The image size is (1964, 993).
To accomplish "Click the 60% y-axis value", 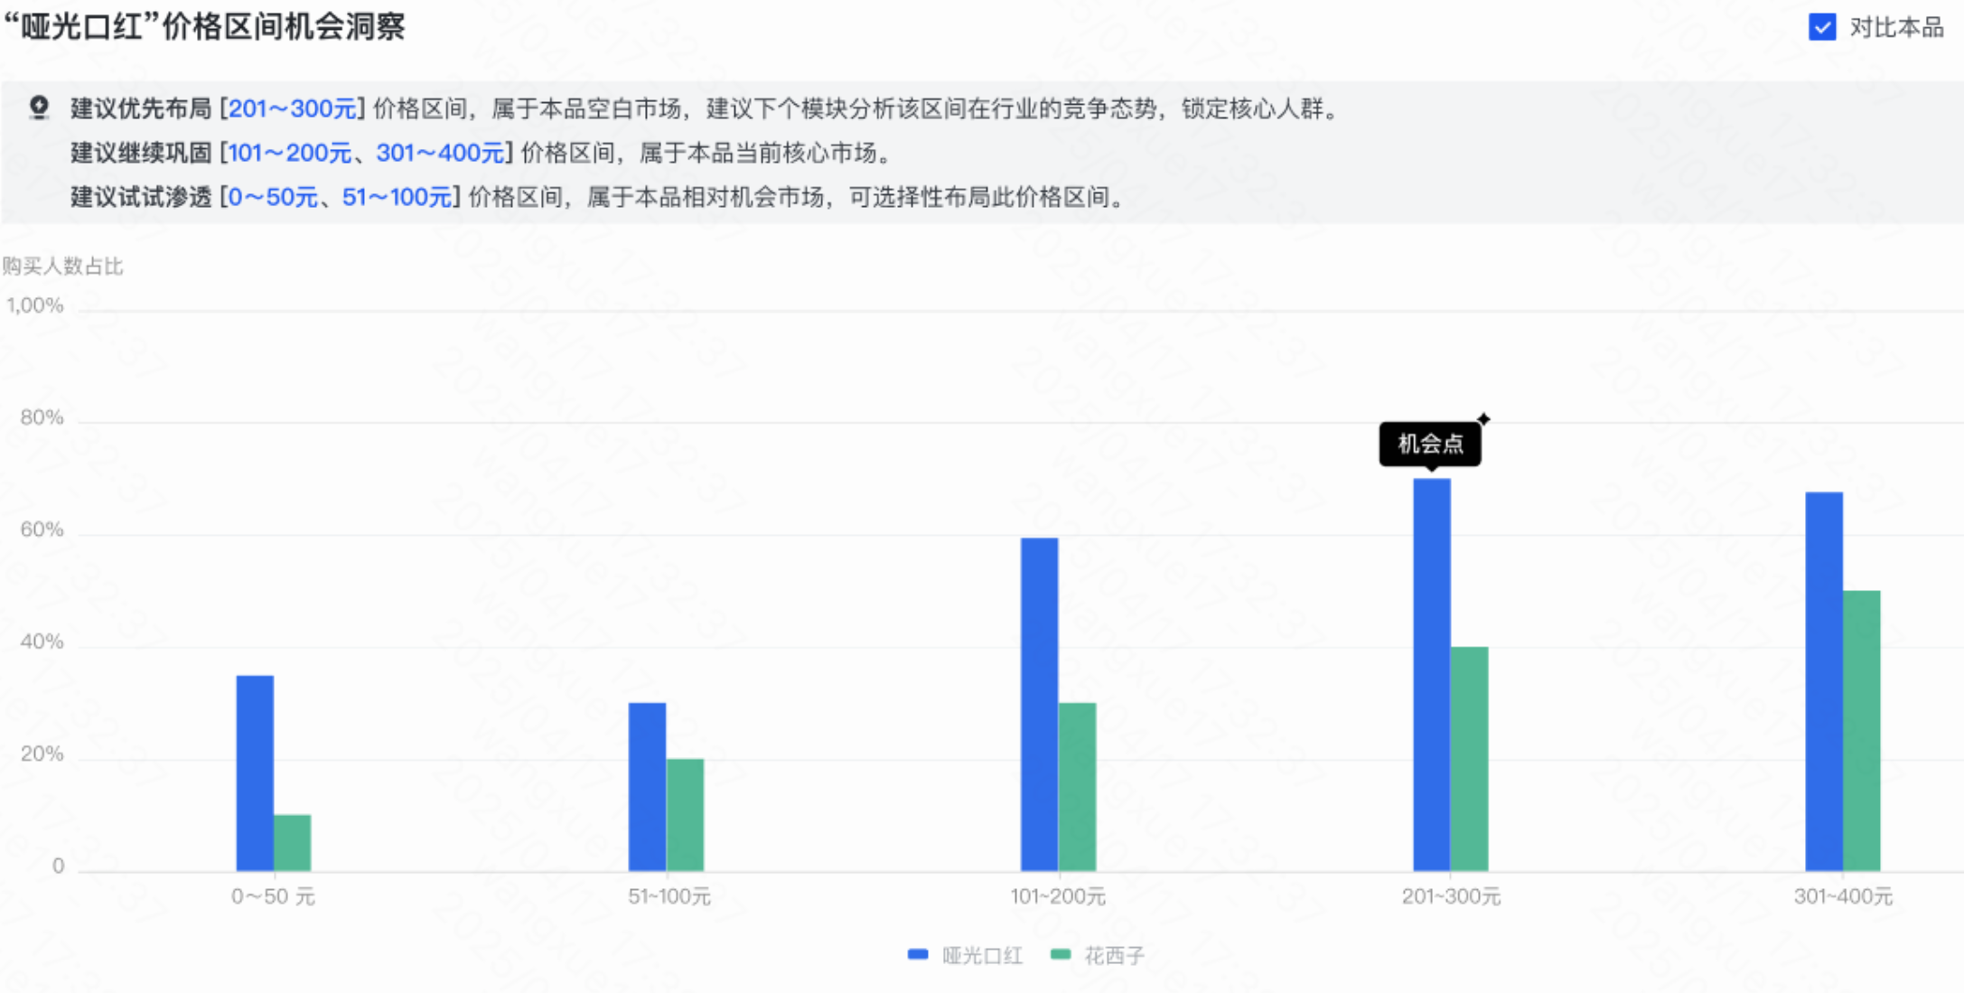I will 42,529.
